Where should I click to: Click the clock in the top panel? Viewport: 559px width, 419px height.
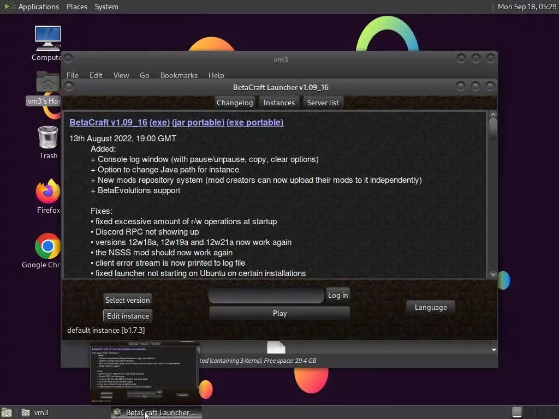(527, 7)
